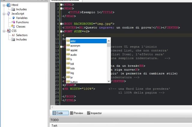Pick button from autocomplete list
This screenshot has width=192, height=127.
point(74,82)
